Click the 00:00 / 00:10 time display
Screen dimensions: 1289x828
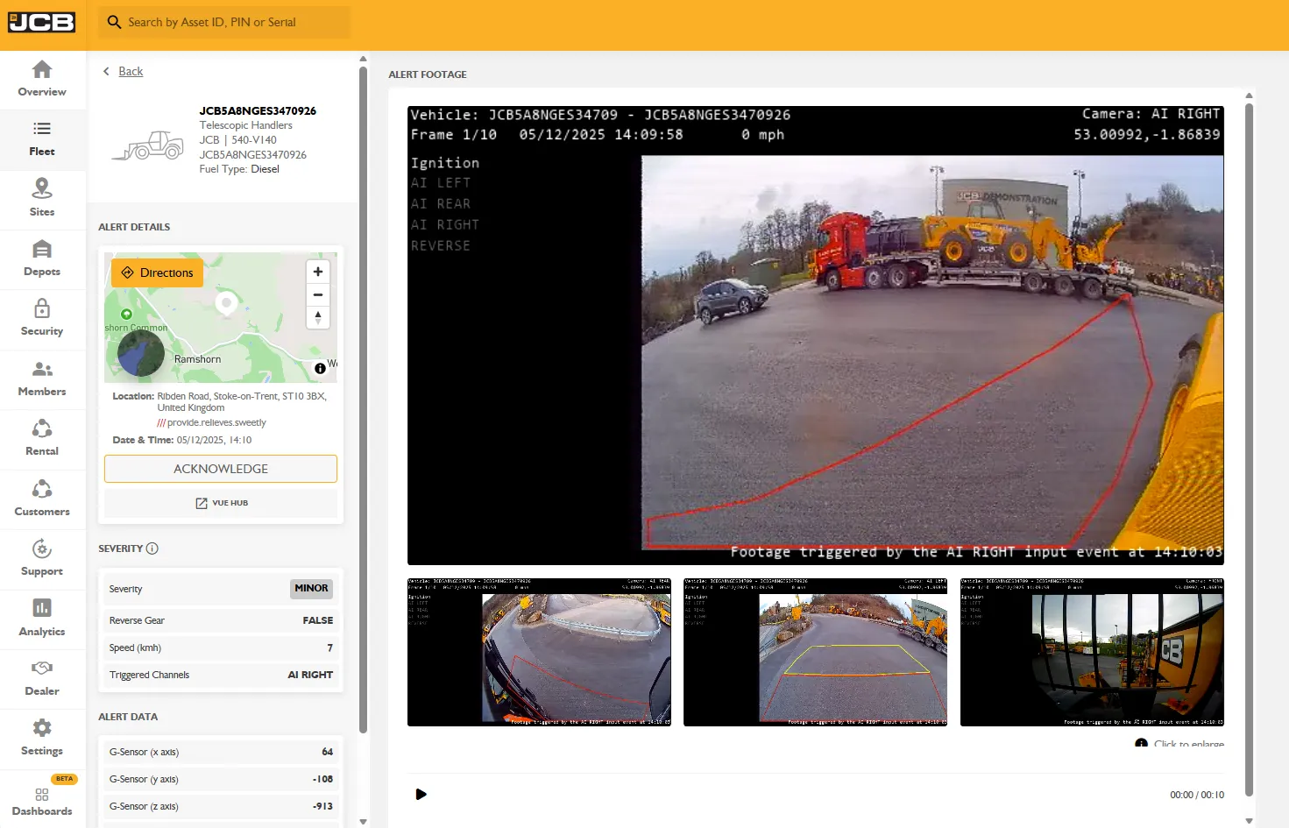click(x=1197, y=795)
